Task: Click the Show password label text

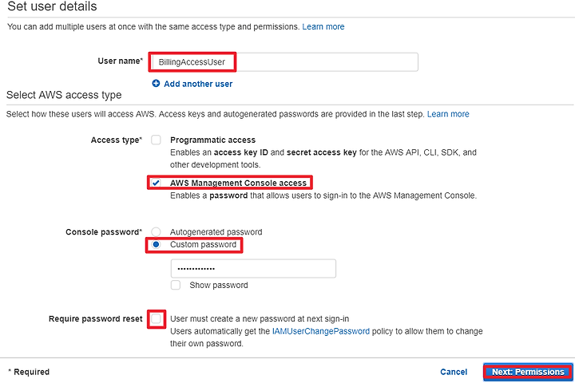Action: [x=219, y=285]
